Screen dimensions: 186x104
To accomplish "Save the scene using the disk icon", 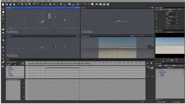I will click(x=10, y=4).
